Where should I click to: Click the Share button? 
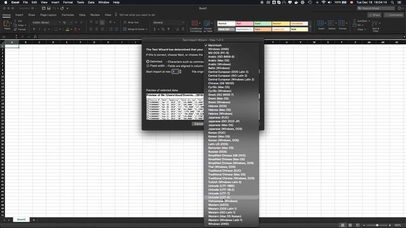tap(374, 15)
